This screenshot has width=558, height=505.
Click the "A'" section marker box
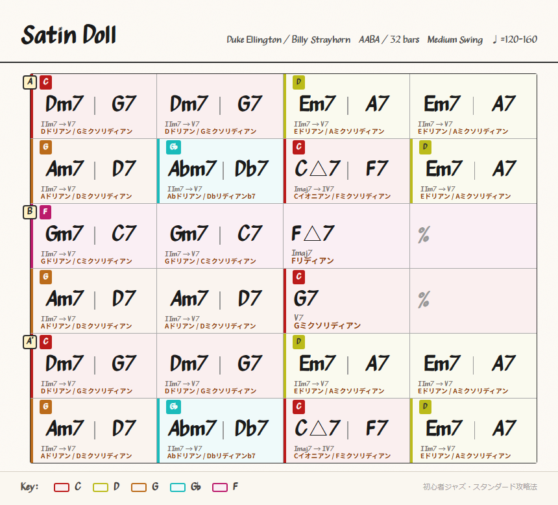[30, 342]
